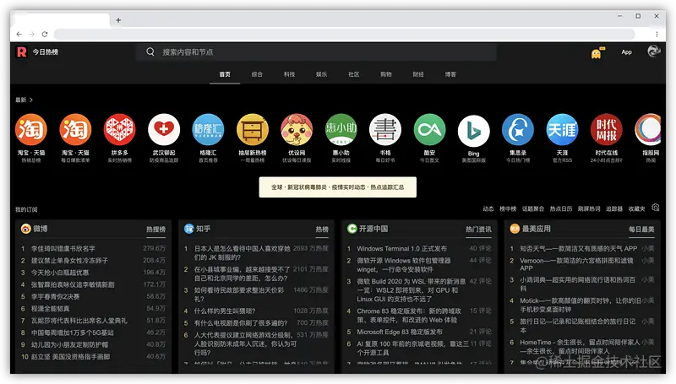Open the 武汉挺起 red heart icon
Screen dimensions: 676x384
(164, 130)
